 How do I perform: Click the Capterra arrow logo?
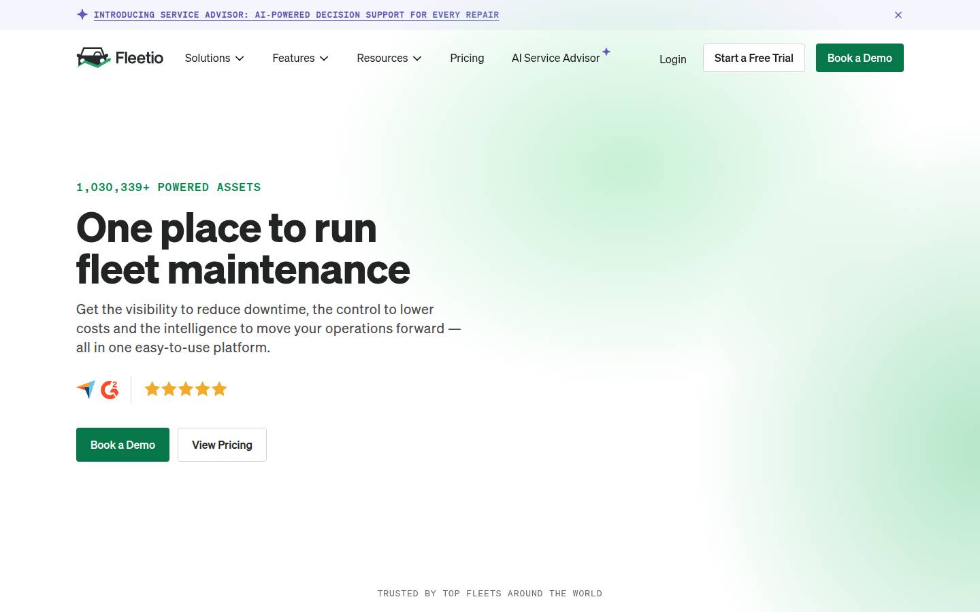(86, 390)
